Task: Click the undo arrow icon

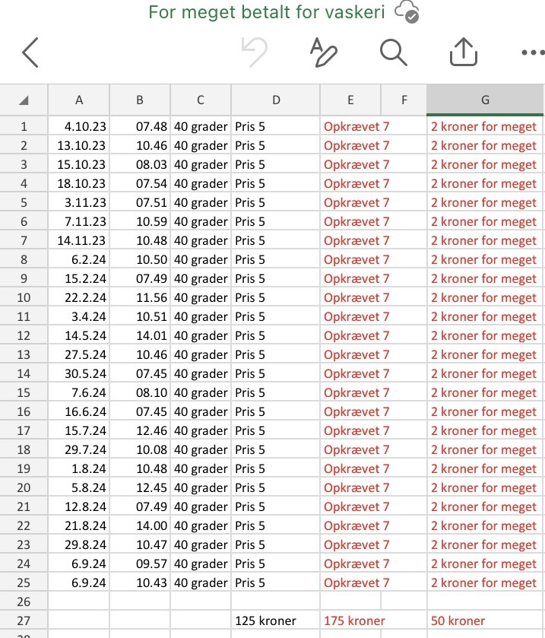Action: point(254,52)
